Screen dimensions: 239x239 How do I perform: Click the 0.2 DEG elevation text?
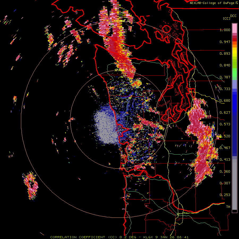[x=128, y=237]
